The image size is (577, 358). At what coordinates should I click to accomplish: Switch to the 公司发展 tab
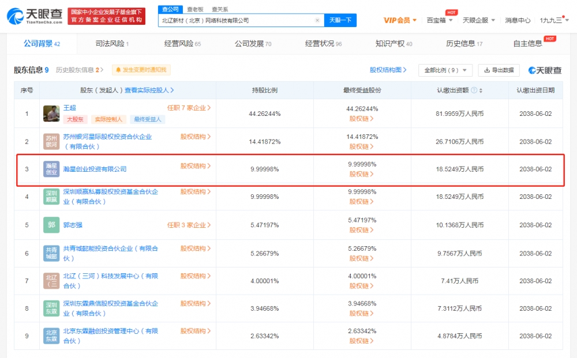[x=253, y=44]
